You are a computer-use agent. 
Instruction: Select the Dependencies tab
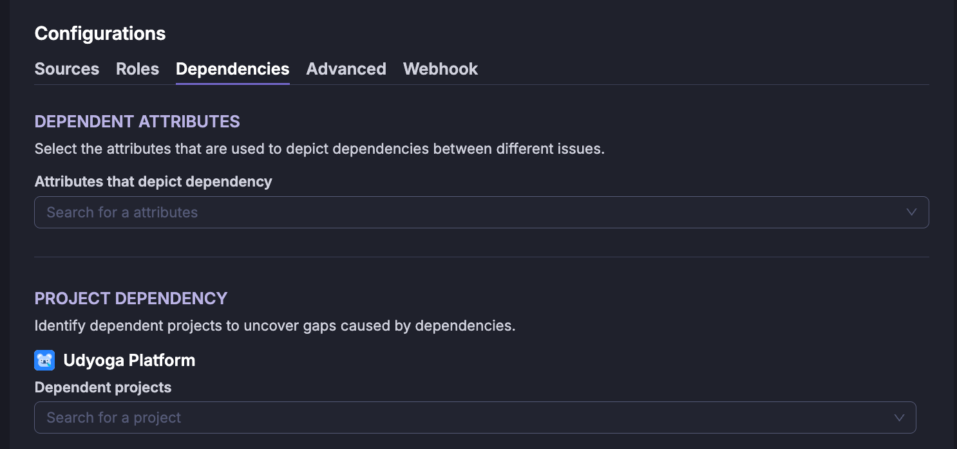(x=232, y=69)
